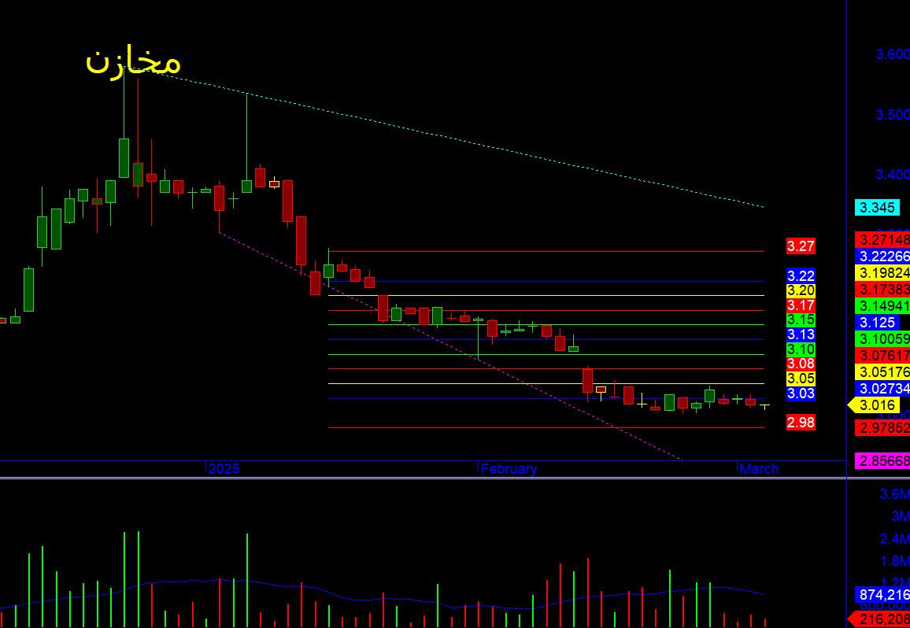
Task: Click the 3.6M volume axis label
Action: tap(894, 494)
